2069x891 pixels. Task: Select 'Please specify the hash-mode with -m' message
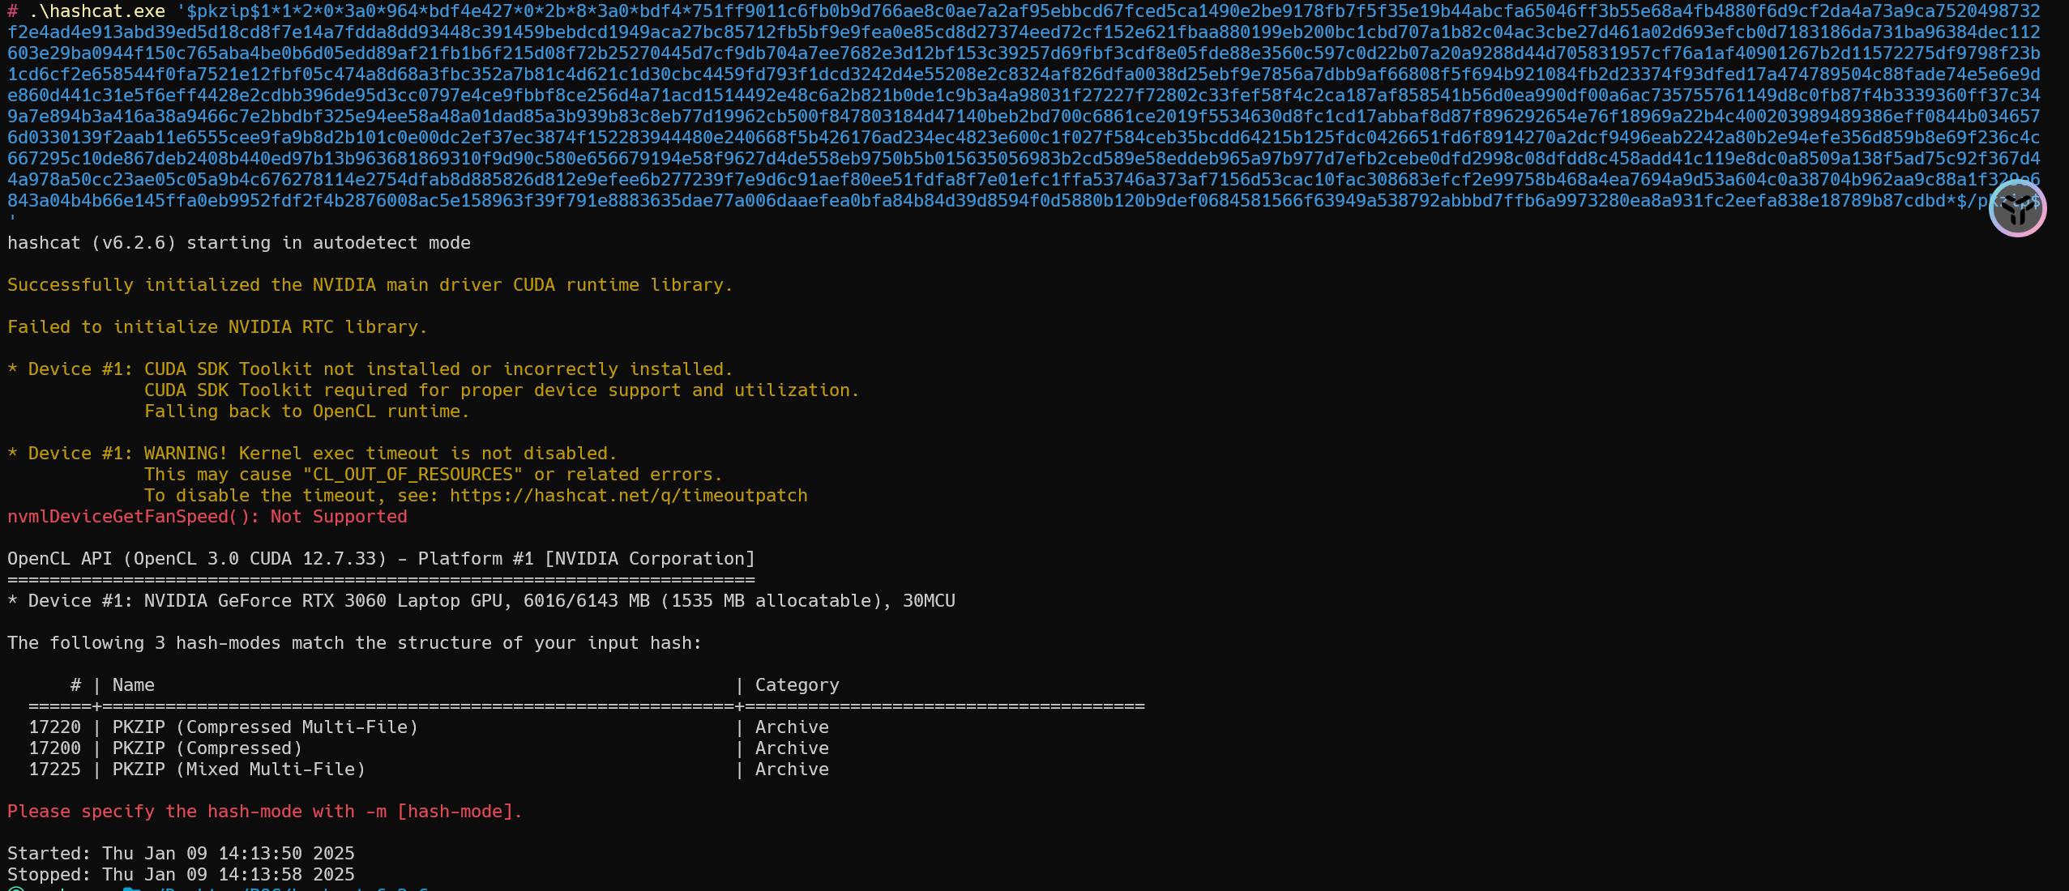(x=265, y=812)
